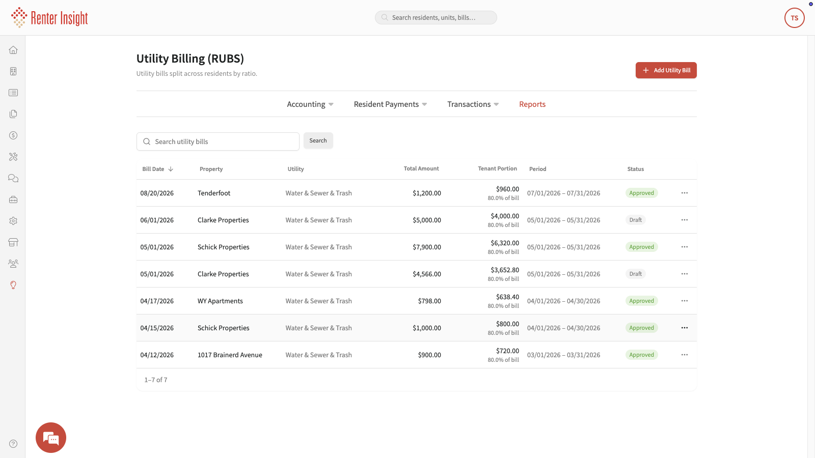Image resolution: width=815 pixels, height=458 pixels.
Task: Go to the Reports tab
Action: click(532, 104)
